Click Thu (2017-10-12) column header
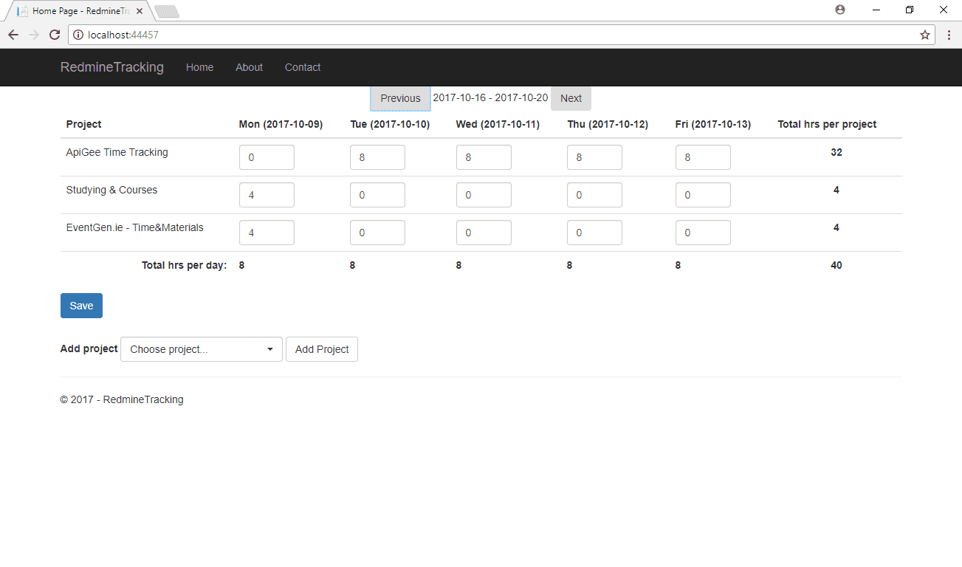Image resolution: width=962 pixels, height=567 pixels. (x=608, y=124)
